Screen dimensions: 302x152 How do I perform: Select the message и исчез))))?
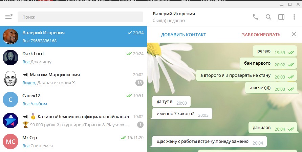click(271, 88)
